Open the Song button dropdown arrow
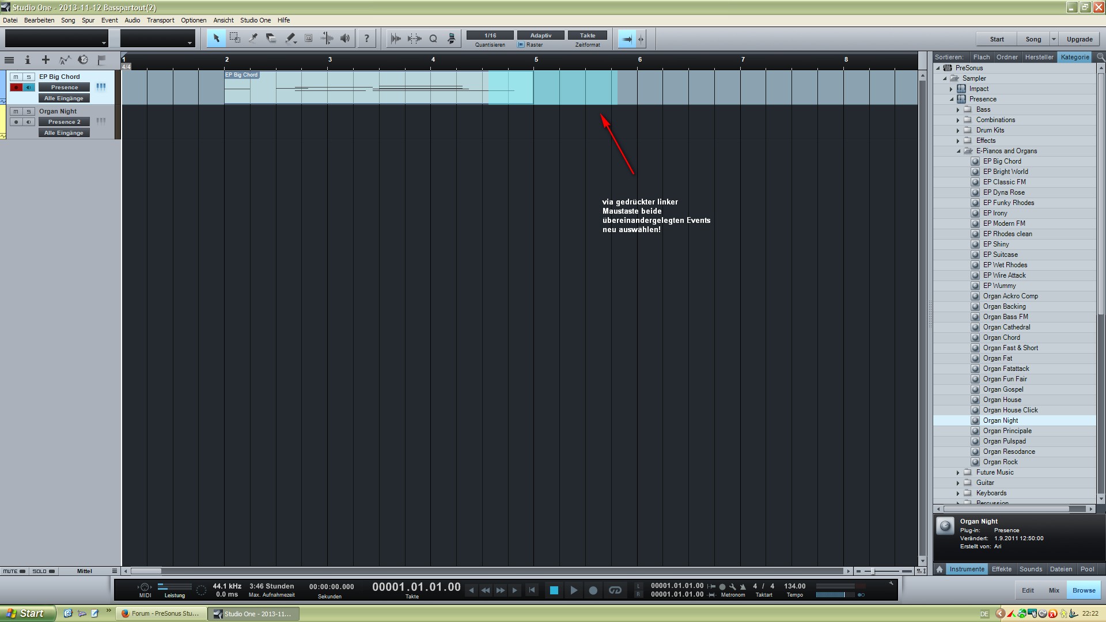1106x622 pixels. point(1054,39)
